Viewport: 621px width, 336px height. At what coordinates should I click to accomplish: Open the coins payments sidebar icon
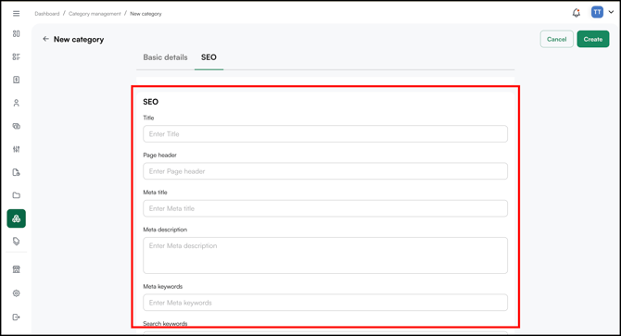tap(17, 126)
